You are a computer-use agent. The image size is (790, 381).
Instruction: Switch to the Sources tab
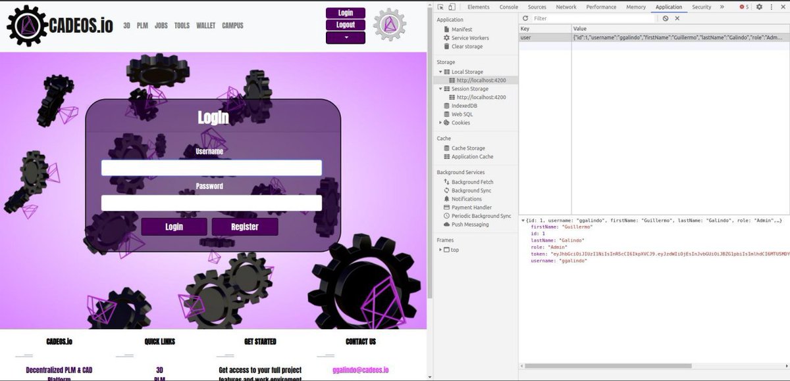pyautogui.click(x=537, y=7)
